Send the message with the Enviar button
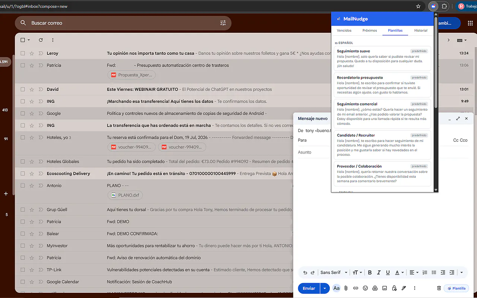The image size is (477, 298). [x=309, y=288]
